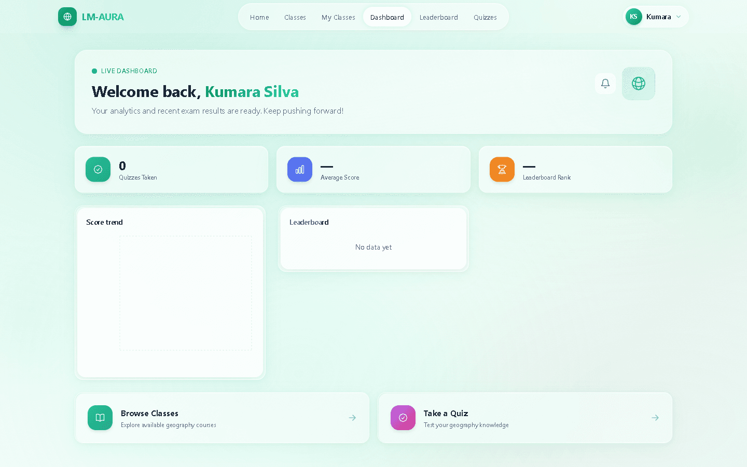Click the Quizzes Taken count 0
This screenshot has width=747, height=467.
pos(122,166)
